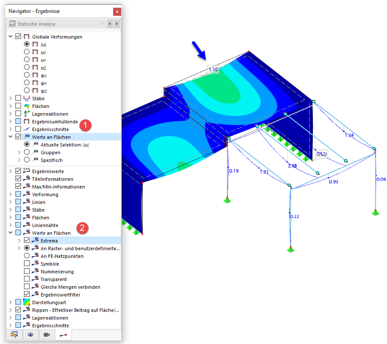387x344 pixels.
Task: Select An Raster- und benutzerdefinierte radio button
Action: (27, 248)
